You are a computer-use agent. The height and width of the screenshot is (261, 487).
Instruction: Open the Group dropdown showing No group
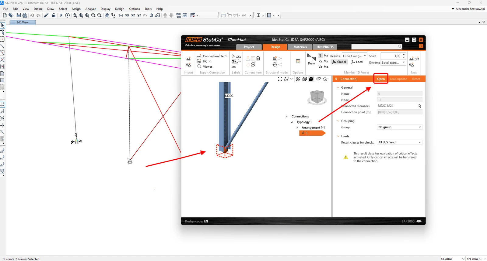(400, 127)
